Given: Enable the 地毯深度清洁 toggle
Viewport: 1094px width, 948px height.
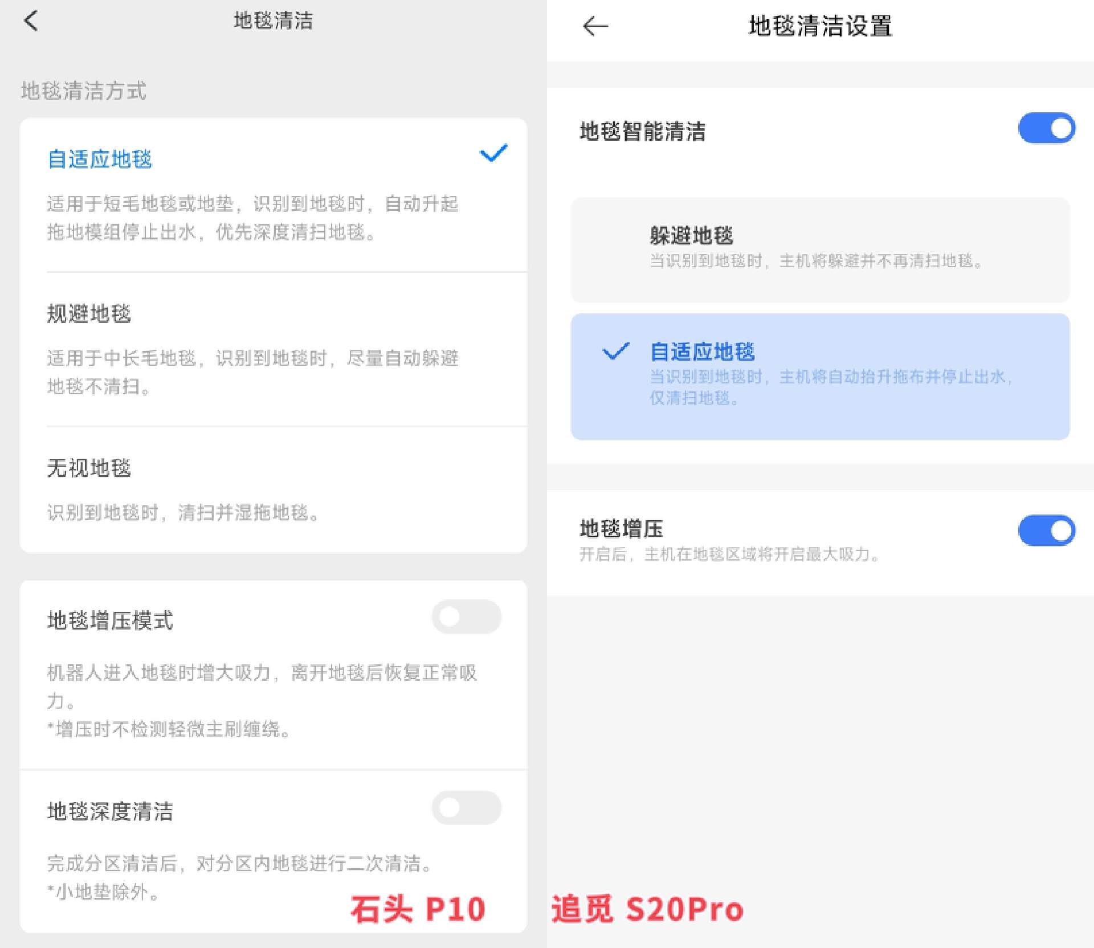Looking at the screenshot, I should tap(466, 808).
